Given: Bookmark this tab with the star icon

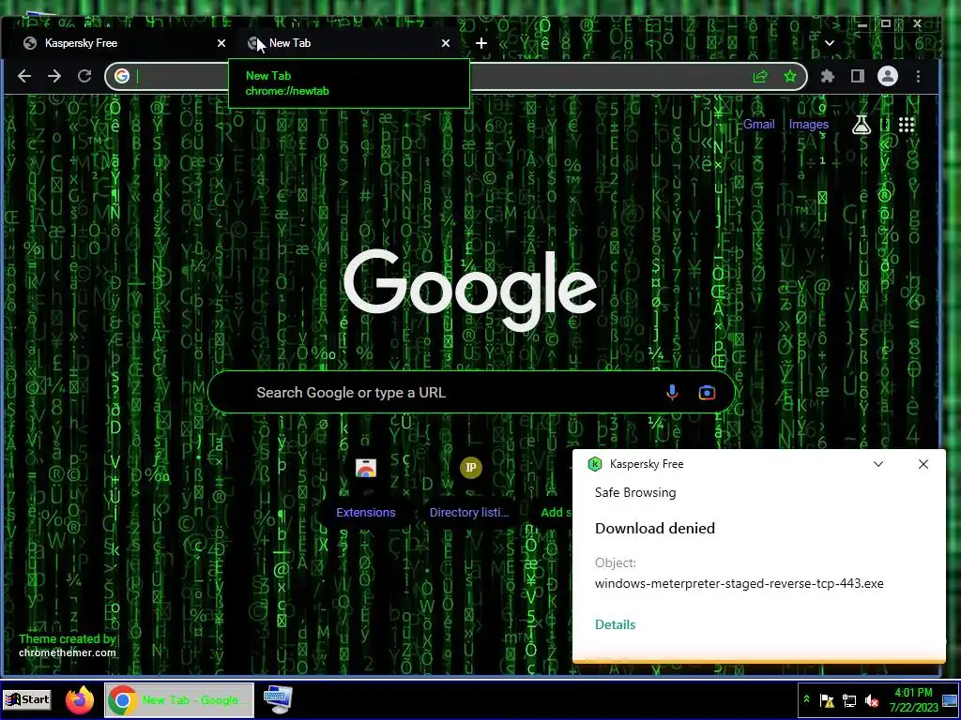Looking at the screenshot, I should point(790,76).
